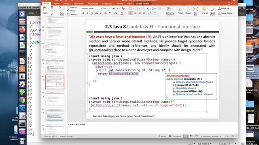Open Firefox from the Ubuntu dock
The height and width of the screenshot is (145, 259).
pyautogui.click(x=22, y=30)
